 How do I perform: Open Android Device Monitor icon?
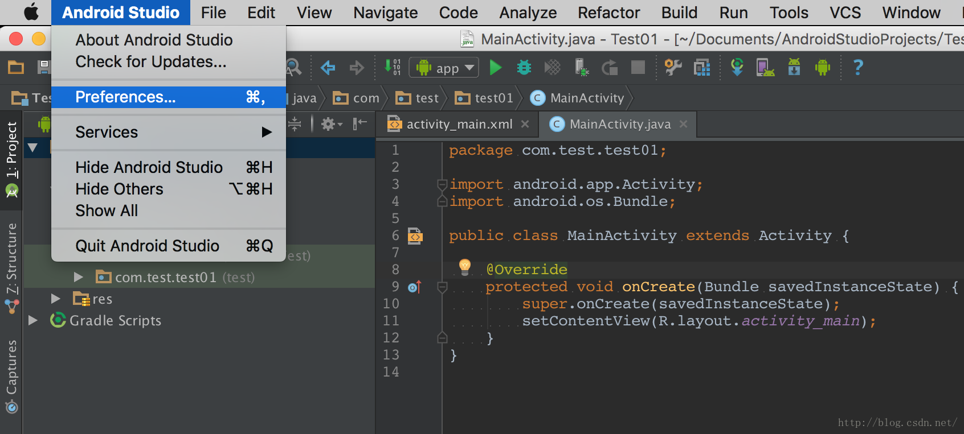click(x=823, y=68)
